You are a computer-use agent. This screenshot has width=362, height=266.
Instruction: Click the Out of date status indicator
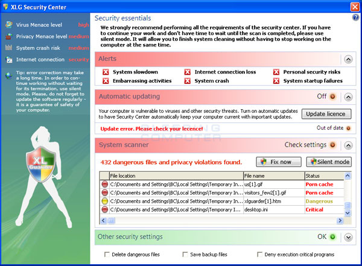tap(348, 128)
